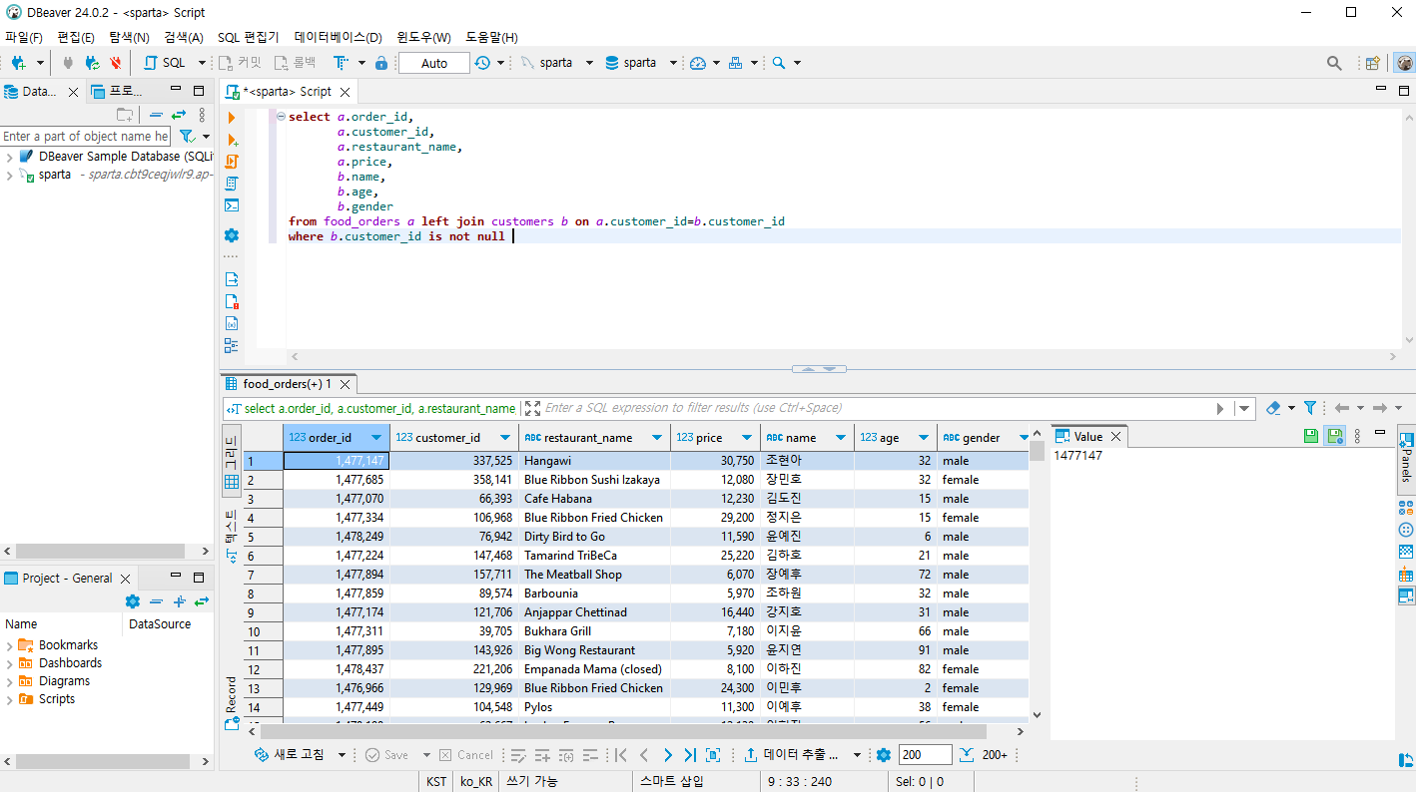This screenshot has height=792, width=1416.
Task: Jump to the last results page icon
Action: click(690, 755)
